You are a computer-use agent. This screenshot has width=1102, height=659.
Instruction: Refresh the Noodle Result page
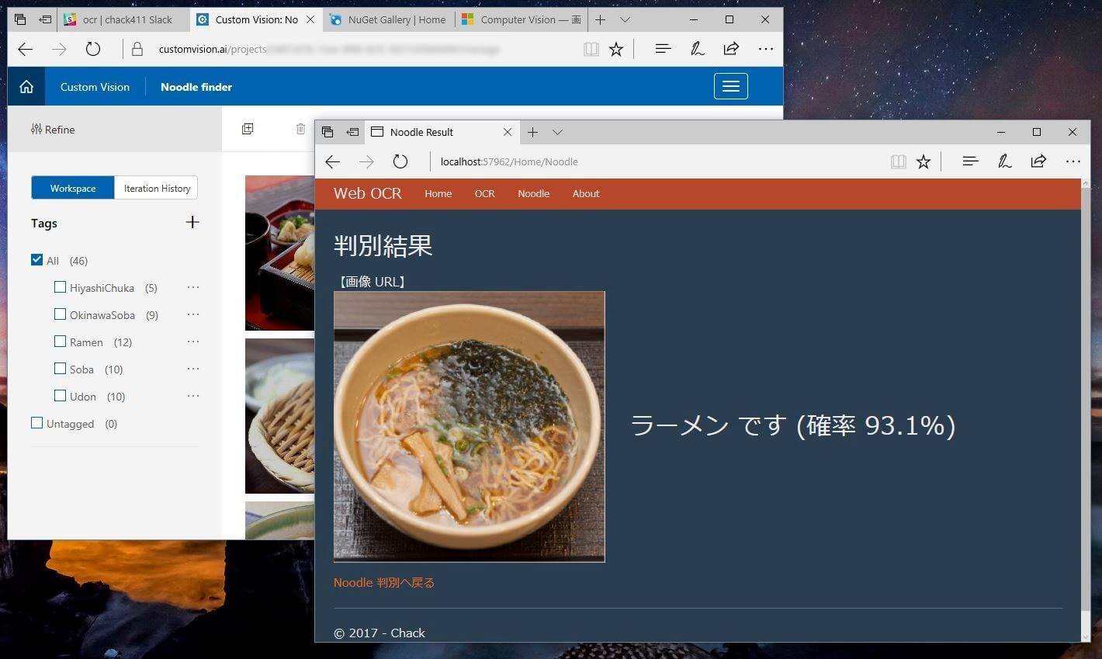pyautogui.click(x=400, y=161)
